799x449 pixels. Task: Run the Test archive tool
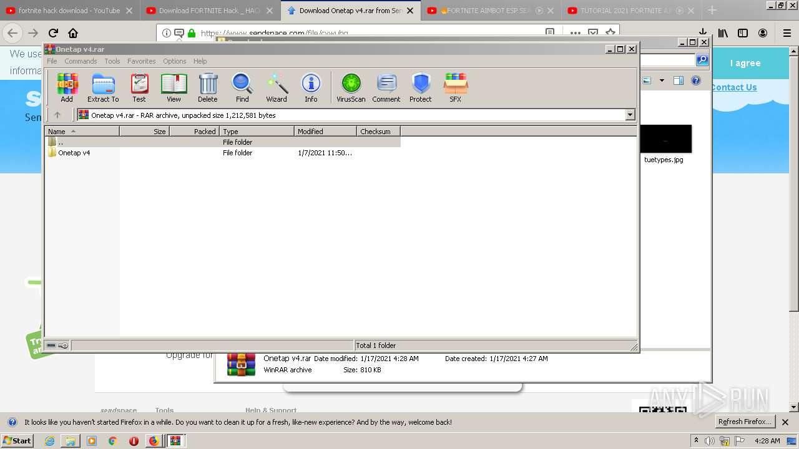pos(139,87)
